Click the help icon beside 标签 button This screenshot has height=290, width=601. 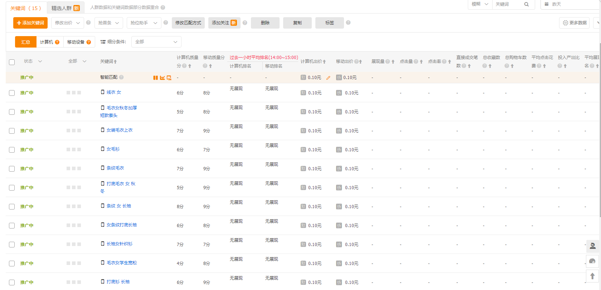[348, 23]
